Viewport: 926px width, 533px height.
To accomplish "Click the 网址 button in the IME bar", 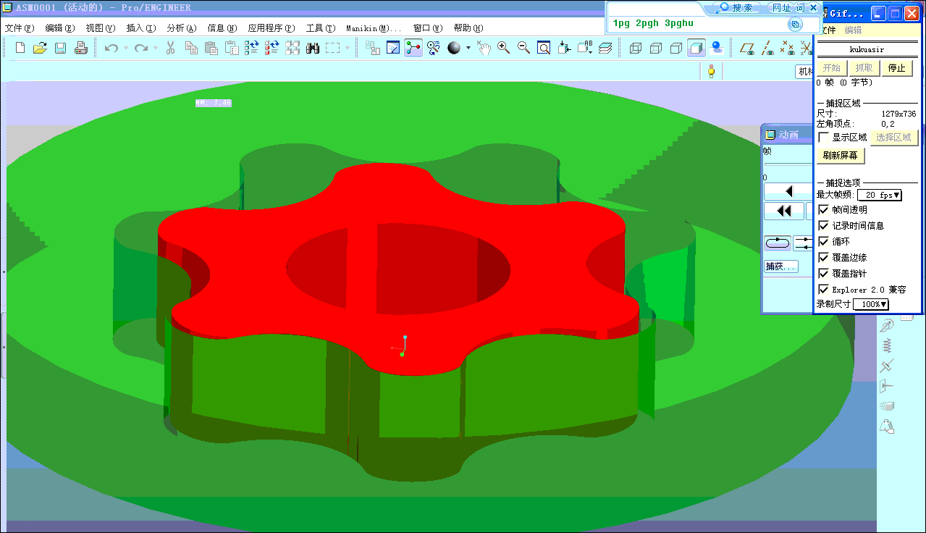I will (x=781, y=8).
